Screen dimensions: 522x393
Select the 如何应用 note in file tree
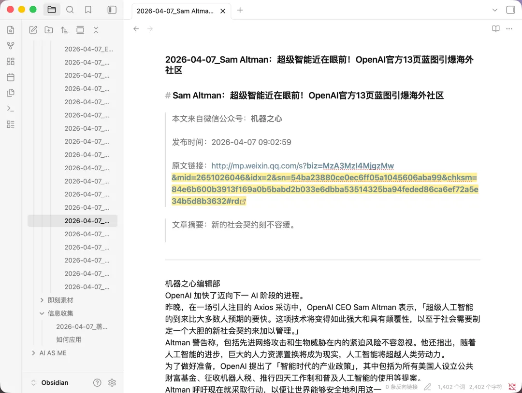[x=69, y=339]
